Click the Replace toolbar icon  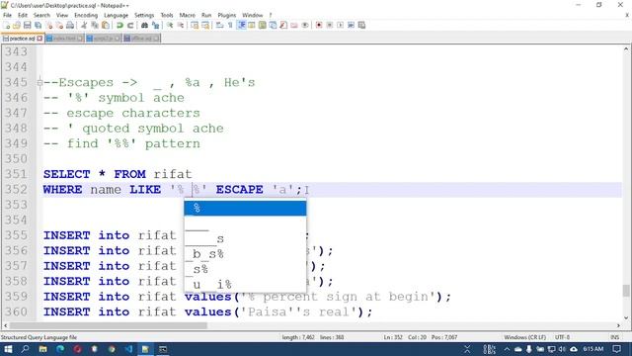[155, 25]
